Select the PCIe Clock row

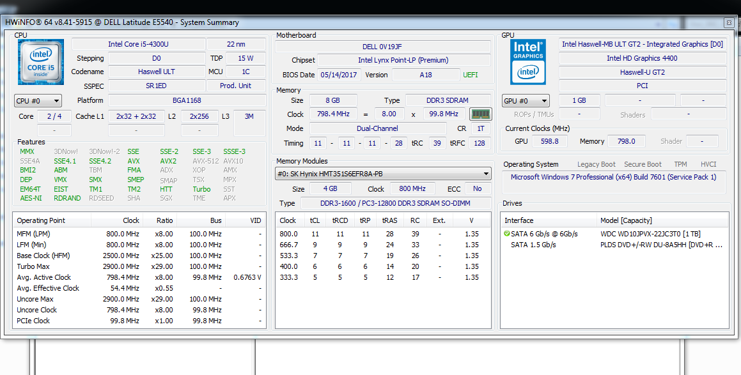139,321
